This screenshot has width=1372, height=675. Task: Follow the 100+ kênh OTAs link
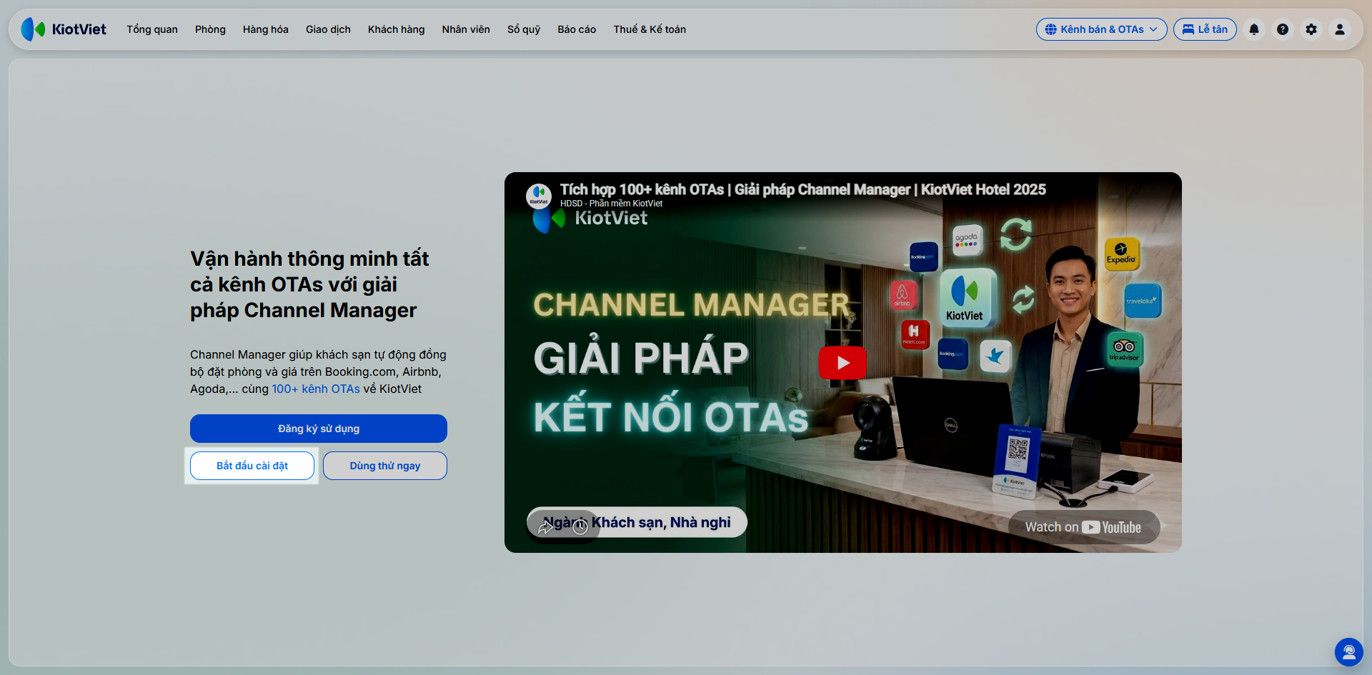316,389
